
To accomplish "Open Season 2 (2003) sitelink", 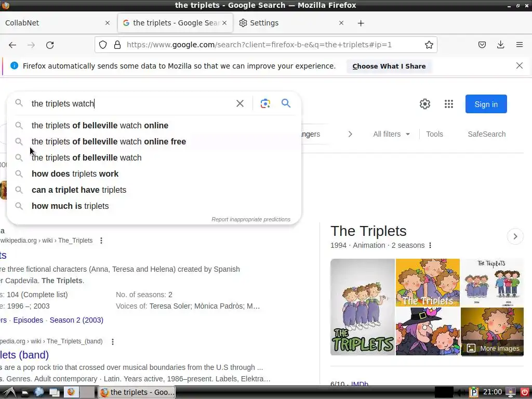I will pos(76,320).
